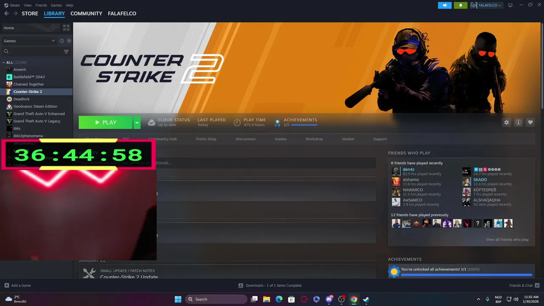The width and height of the screenshot is (544, 306).
Task: Open Steam taskbar icon
Action: pos(366,299)
